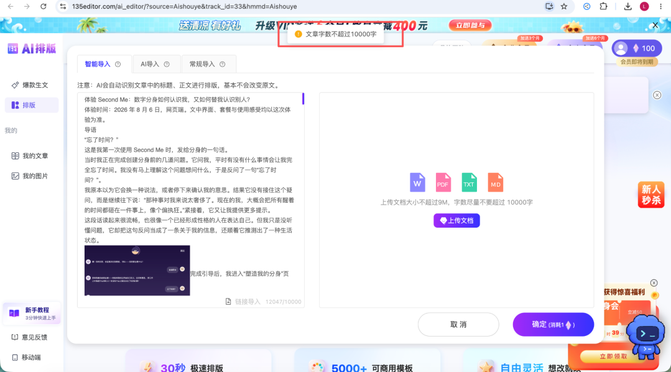Click the MD file icon

click(x=495, y=182)
